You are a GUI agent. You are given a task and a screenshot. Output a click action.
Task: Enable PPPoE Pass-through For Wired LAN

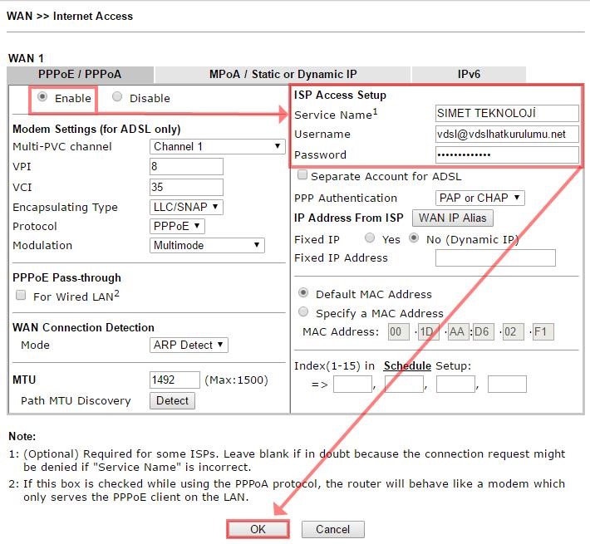[x=22, y=296]
